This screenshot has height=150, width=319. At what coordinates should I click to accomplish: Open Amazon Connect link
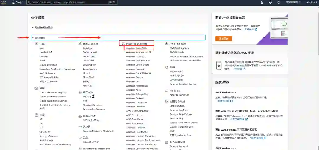(179, 146)
